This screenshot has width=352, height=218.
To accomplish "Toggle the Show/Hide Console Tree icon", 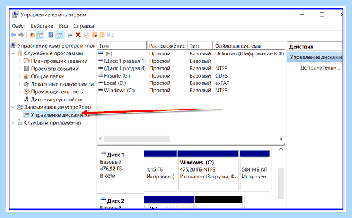I will click(40, 35).
